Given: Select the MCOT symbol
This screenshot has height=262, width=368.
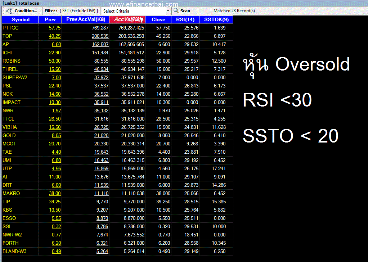Looking at the screenshot, I should (9, 144).
